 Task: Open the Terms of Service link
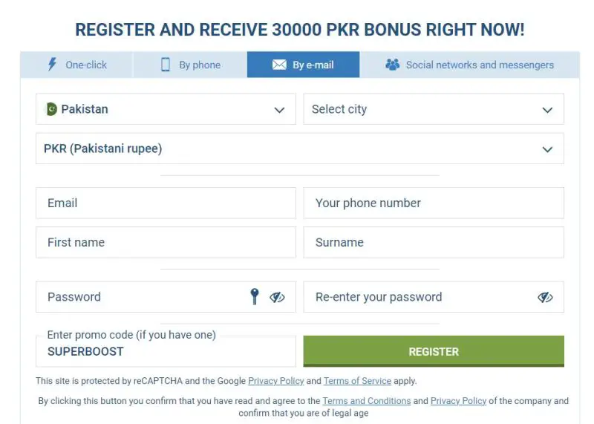click(x=357, y=381)
